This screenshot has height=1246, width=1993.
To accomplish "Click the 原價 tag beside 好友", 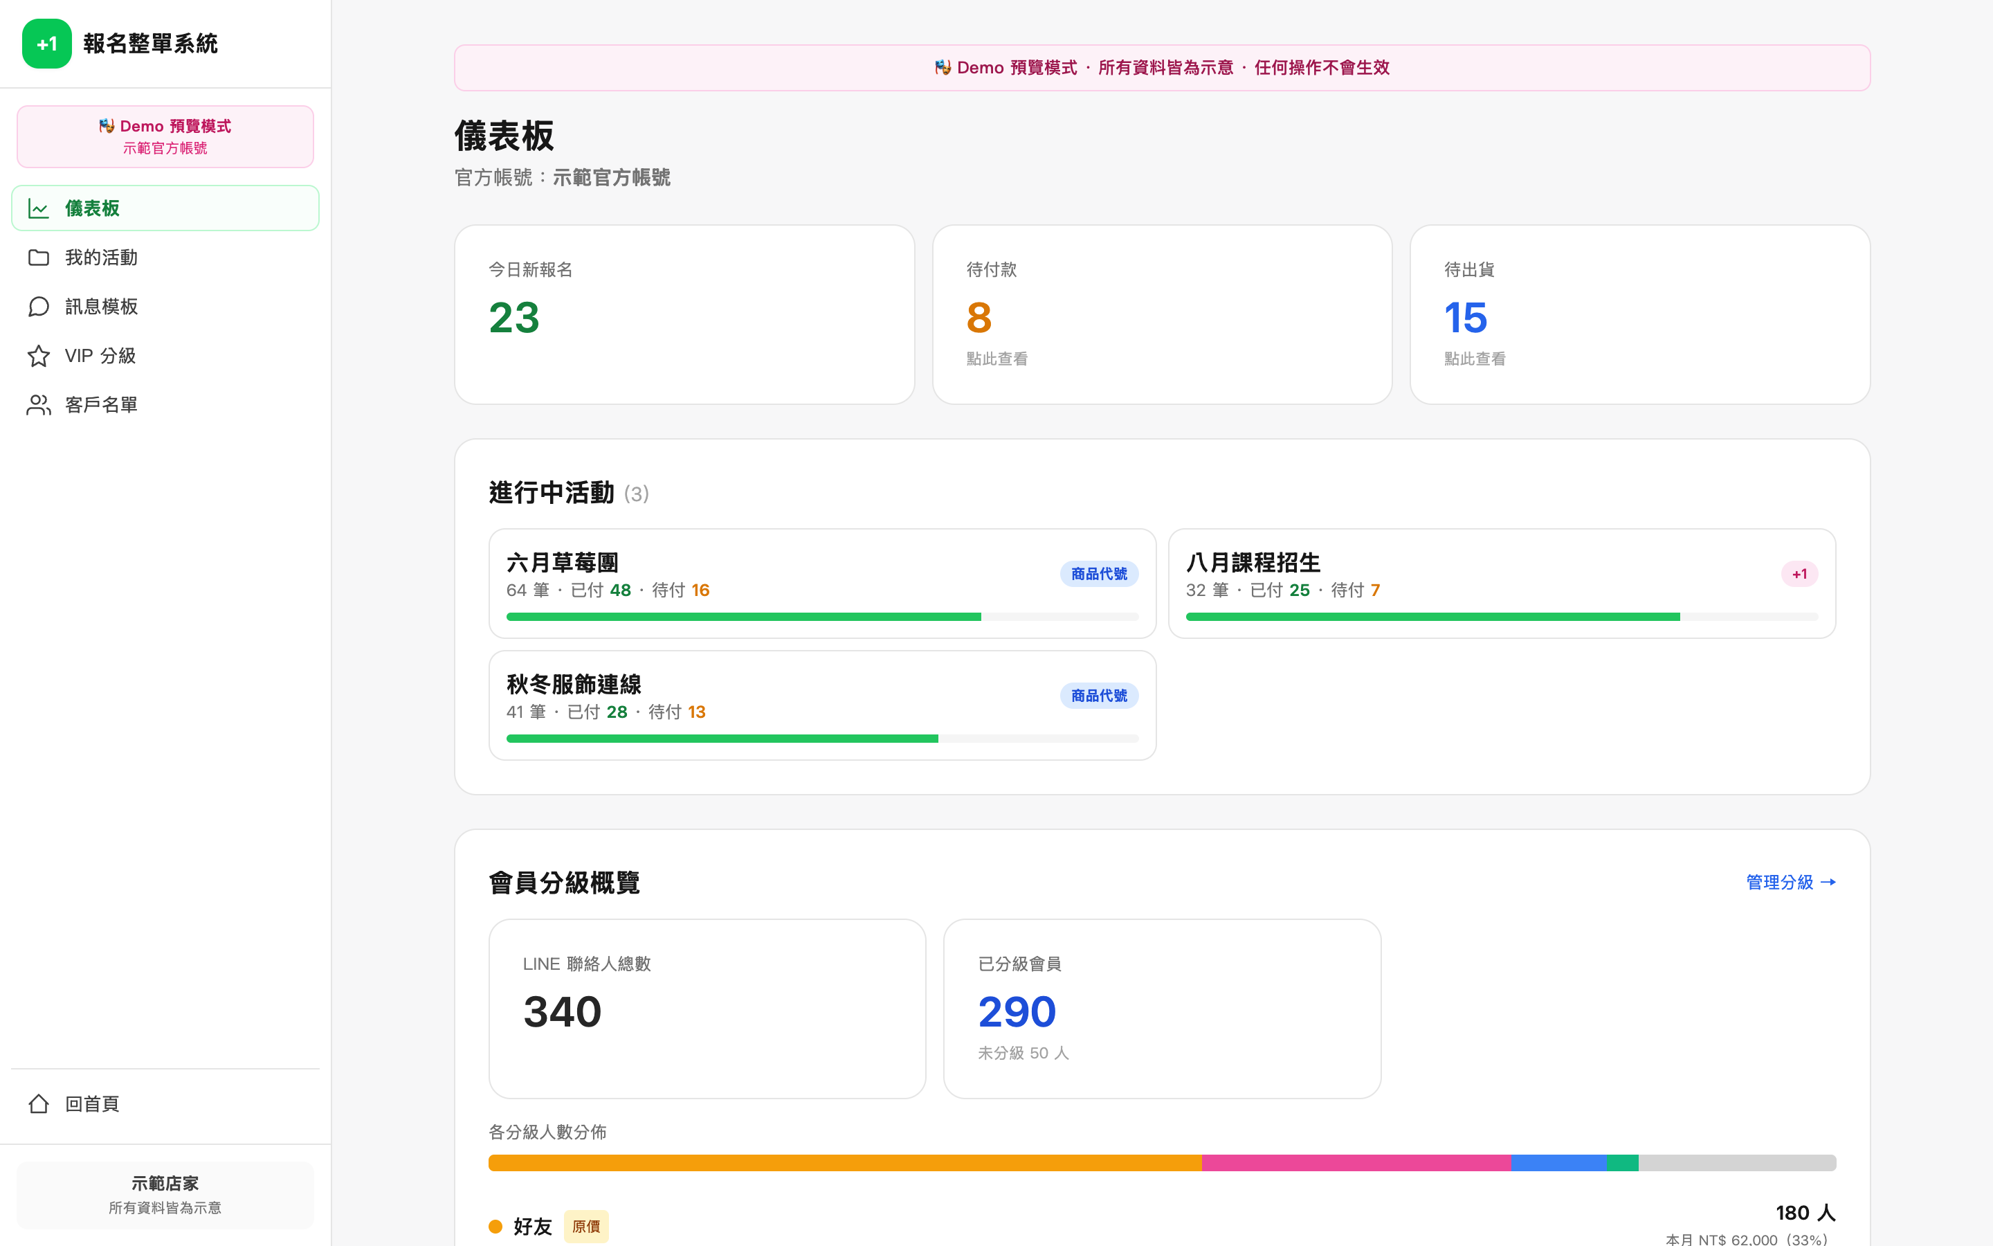I will (x=586, y=1226).
